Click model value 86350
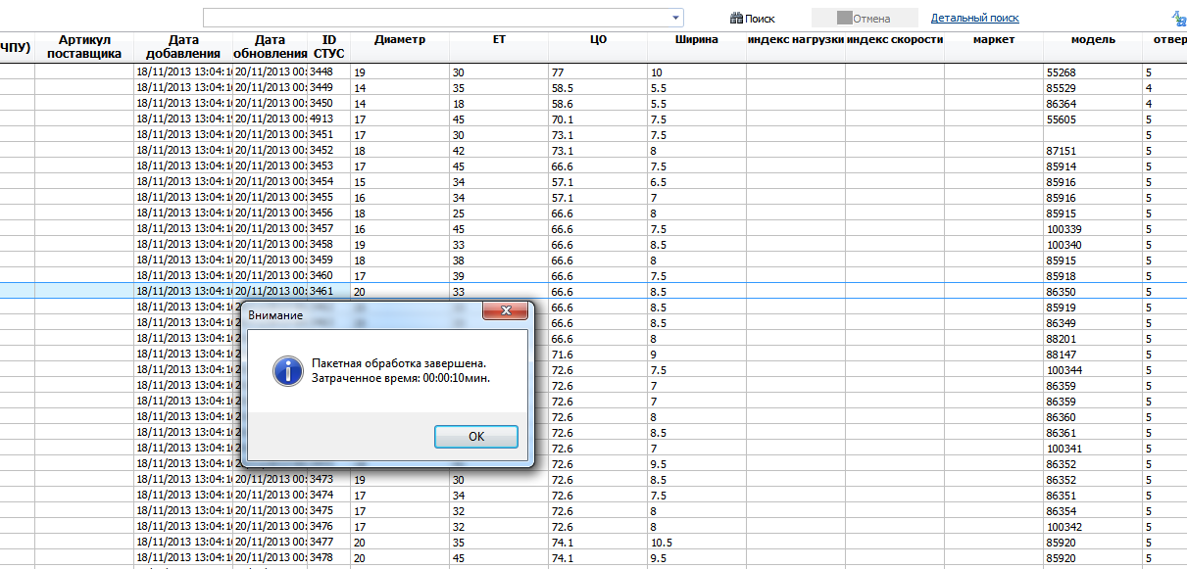Screen dimensions: 1187x569 click(x=1062, y=292)
